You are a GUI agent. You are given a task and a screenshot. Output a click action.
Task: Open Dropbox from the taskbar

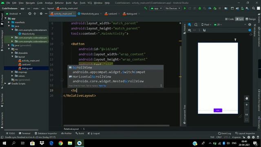point(42,143)
